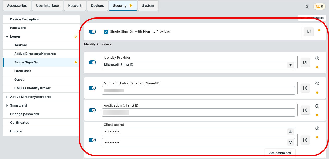Uncheck Single Sign-On with Identity Provider checkbox
Screen dimensions: 329x159
point(106,32)
